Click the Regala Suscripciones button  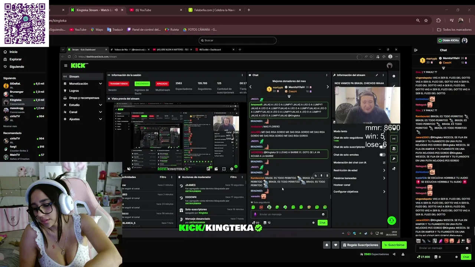tap(361, 245)
